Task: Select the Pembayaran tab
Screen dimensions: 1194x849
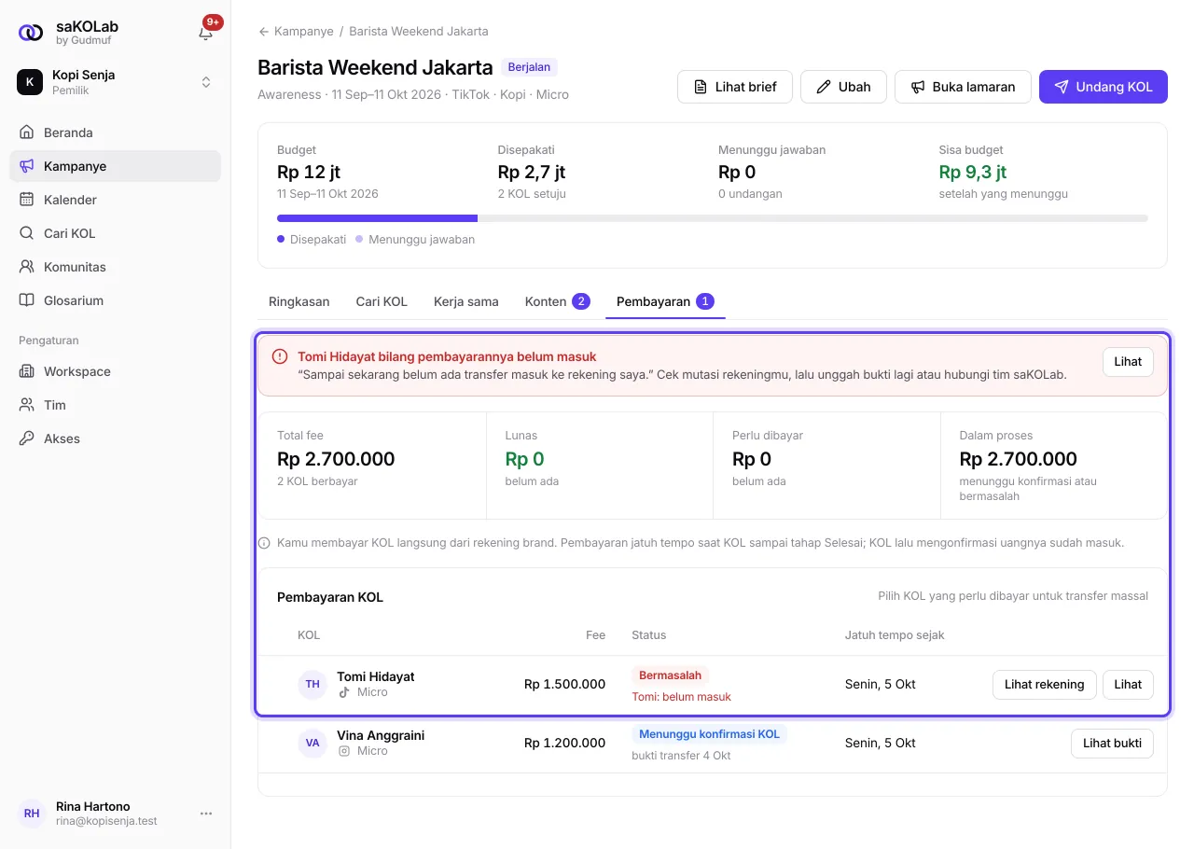Action: tap(665, 301)
